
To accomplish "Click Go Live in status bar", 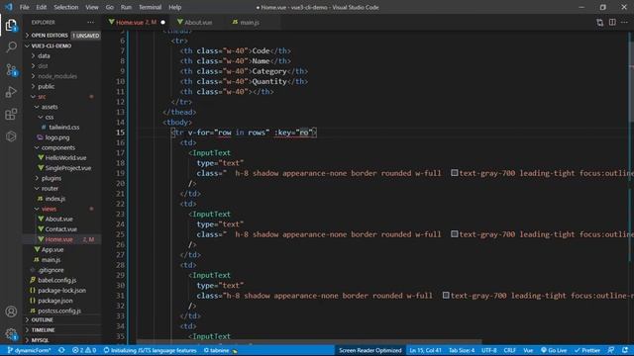I will click(554, 350).
